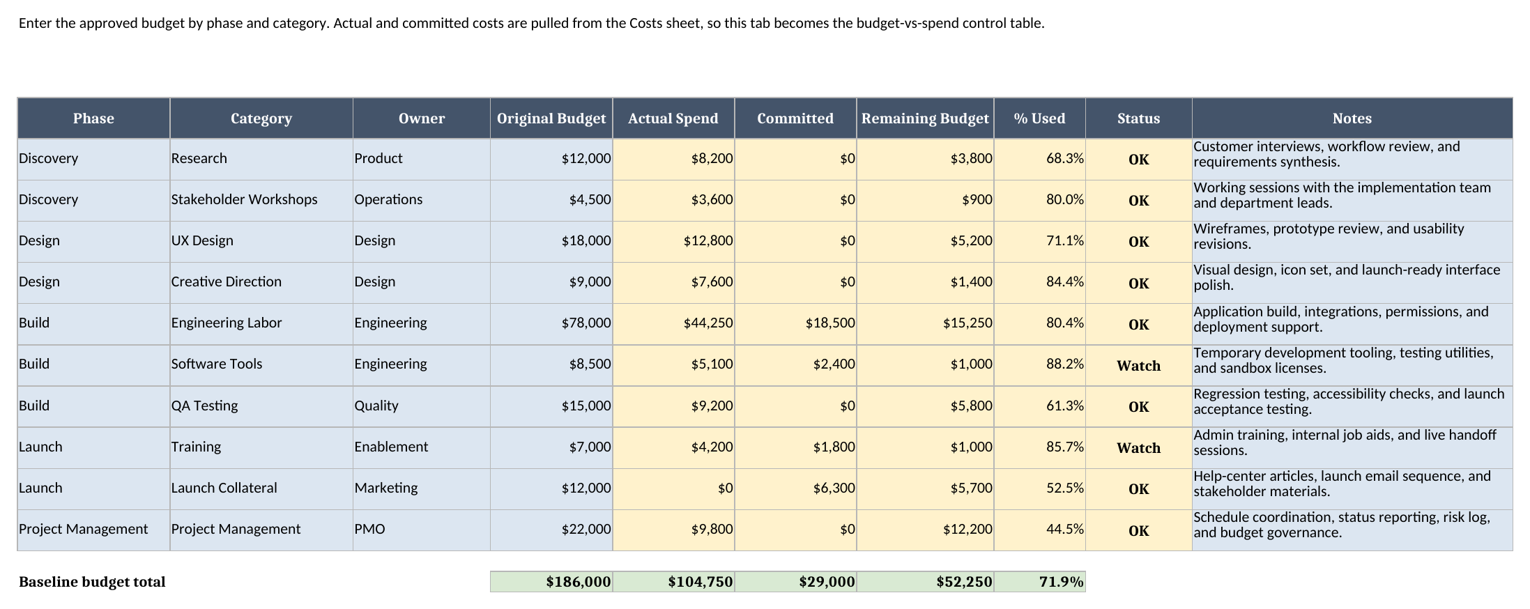Click the Engineering Labor cell
1530x609 pixels.
(261, 323)
